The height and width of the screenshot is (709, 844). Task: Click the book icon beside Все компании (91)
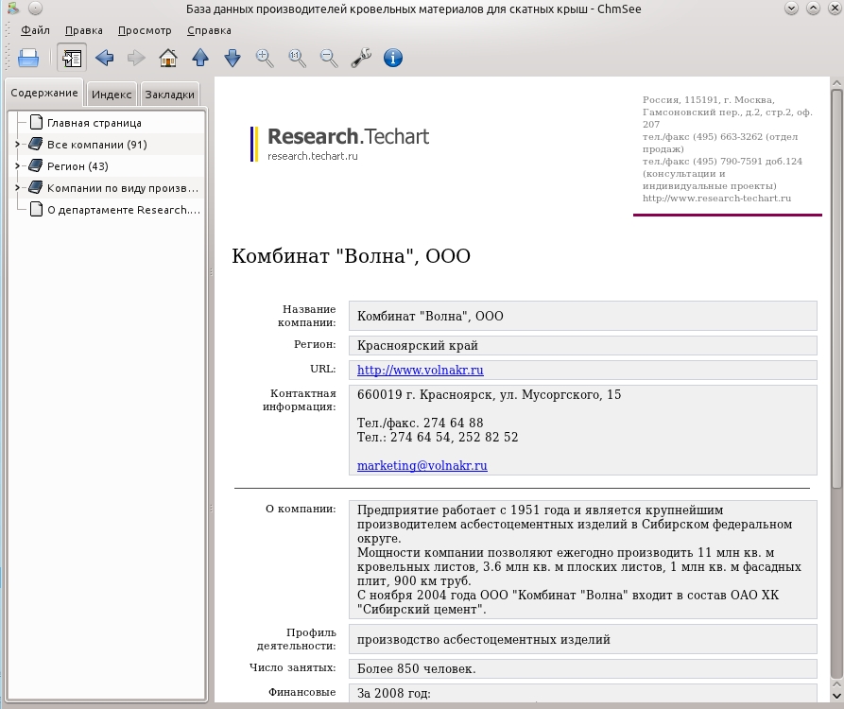coord(36,144)
